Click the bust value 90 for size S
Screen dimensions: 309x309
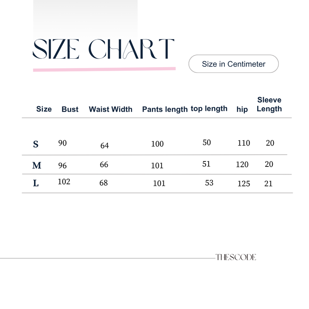click(63, 143)
